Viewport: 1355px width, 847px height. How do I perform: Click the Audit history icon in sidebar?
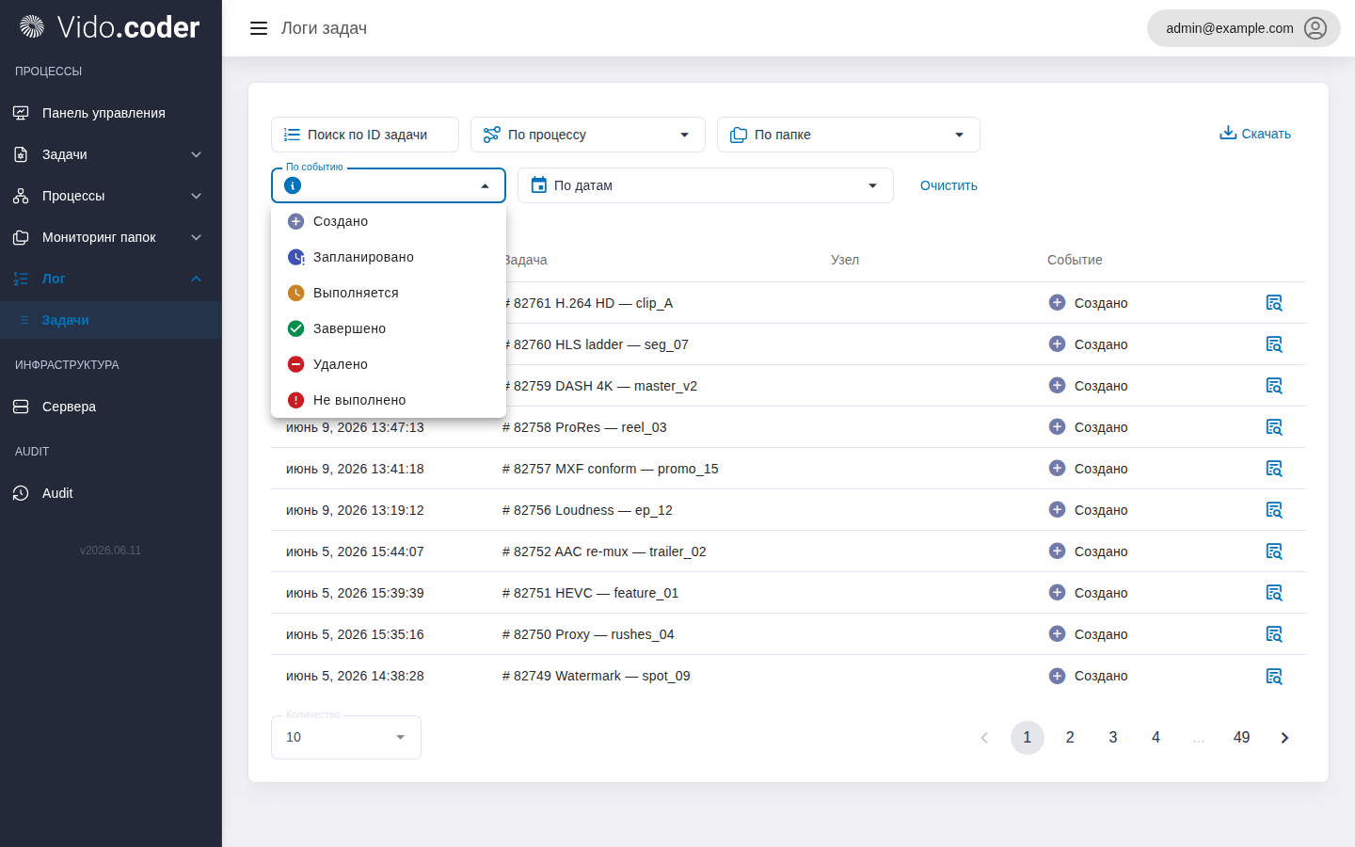tap(21, 493)
